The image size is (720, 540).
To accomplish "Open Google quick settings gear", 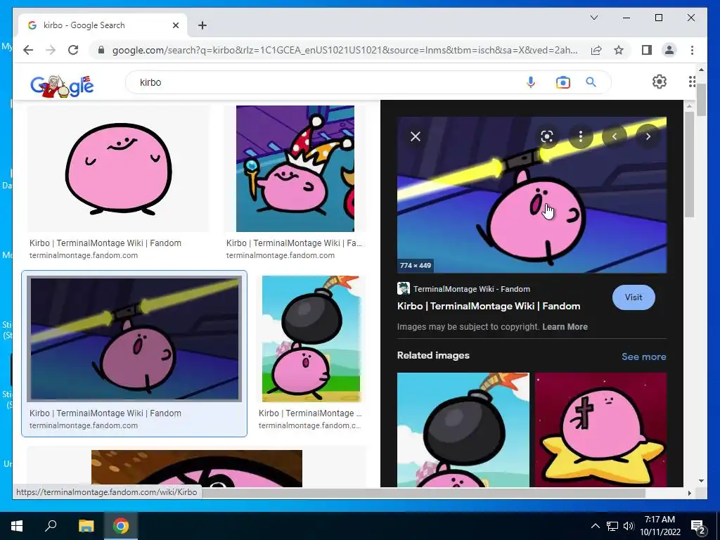I will [660, 82].
